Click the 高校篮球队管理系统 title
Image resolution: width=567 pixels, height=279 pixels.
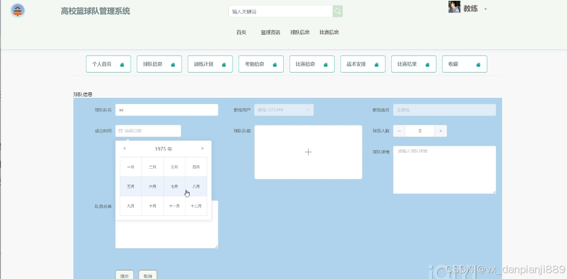(x=95, y=11)
